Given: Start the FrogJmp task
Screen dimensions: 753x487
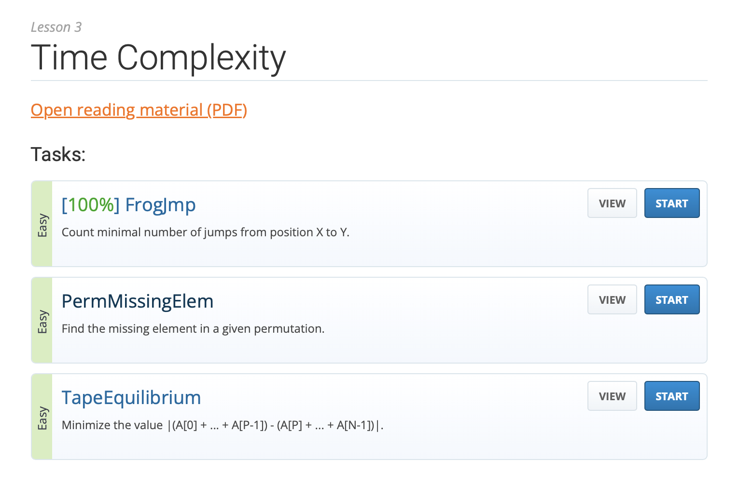Looking at the screenshot, I should click(671, 203).
